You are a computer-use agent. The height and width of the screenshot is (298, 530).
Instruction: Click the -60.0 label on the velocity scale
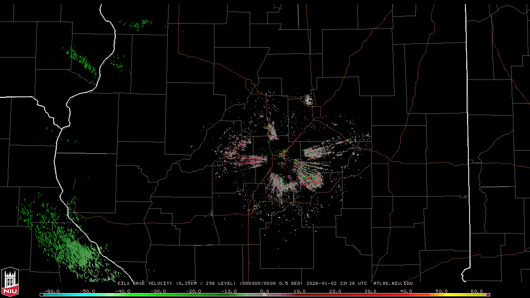click(51, 291)
